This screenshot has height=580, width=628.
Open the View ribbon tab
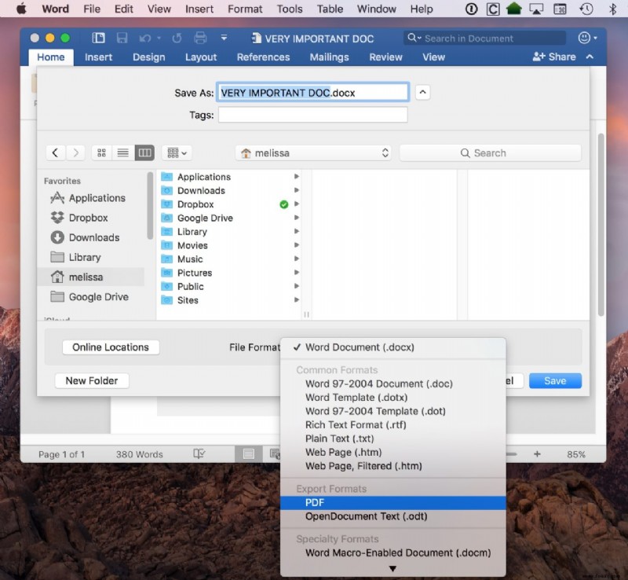coord(434,57)
